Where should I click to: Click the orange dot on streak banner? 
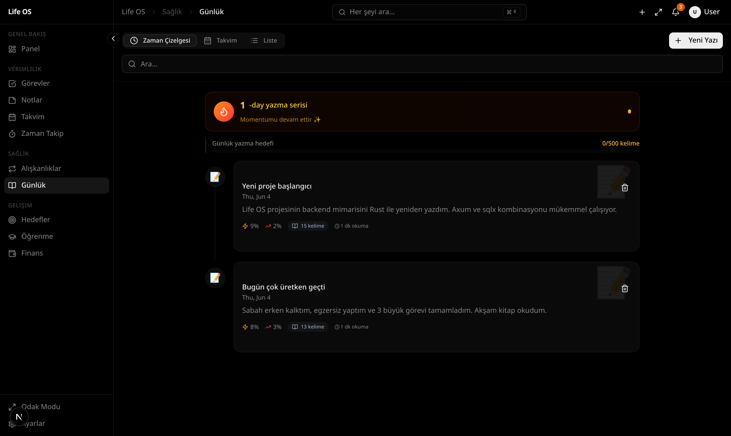point(629,112)
